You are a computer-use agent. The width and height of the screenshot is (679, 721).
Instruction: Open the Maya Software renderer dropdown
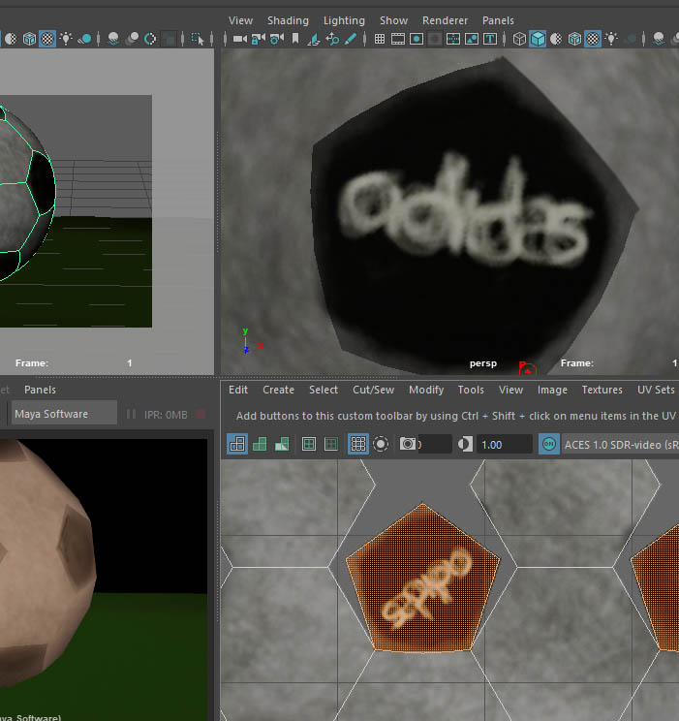pyautogui.click(x=64, y=414)
